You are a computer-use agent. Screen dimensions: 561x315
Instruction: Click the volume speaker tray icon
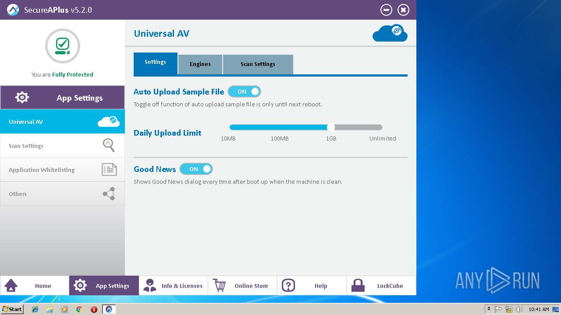519,309
